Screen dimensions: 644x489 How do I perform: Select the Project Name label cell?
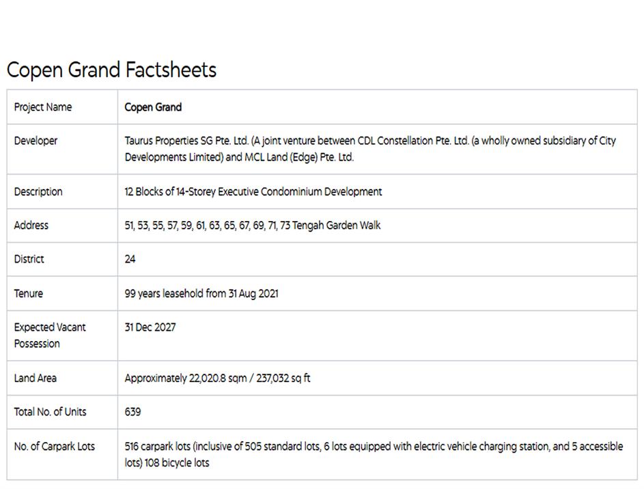(43, 107)
